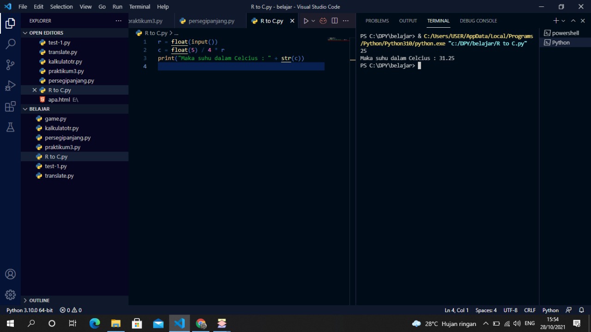The height and width of the screenshot is (332, 591).
Task: Select the powershell terminal in the list
Action: click(564, 32)
